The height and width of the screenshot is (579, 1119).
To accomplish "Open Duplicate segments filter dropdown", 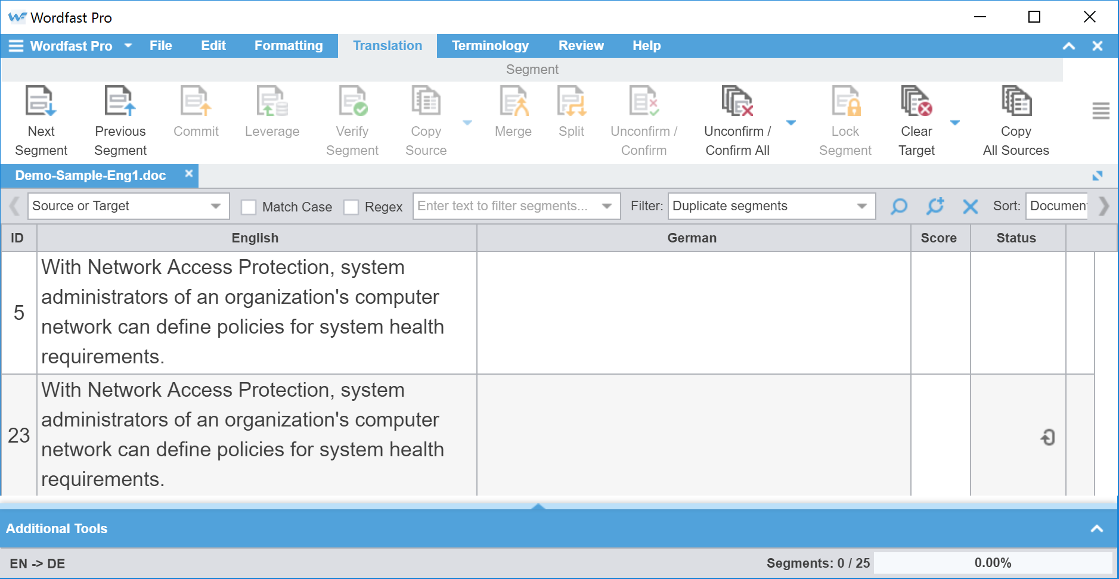I will point(771,206).
